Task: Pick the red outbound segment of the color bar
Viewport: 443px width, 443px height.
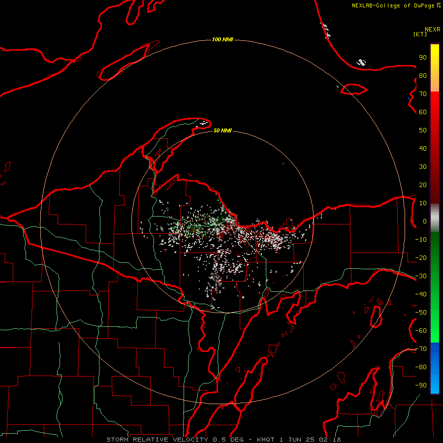Action: pos(435,148)
